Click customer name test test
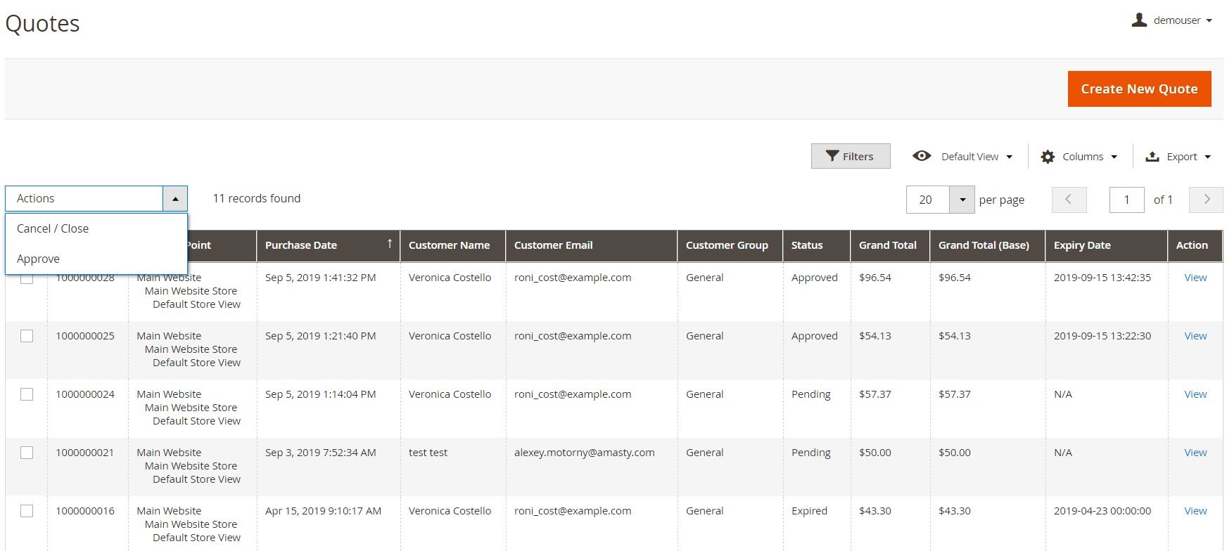1227x551 pixels. click(x=428, y=453)
